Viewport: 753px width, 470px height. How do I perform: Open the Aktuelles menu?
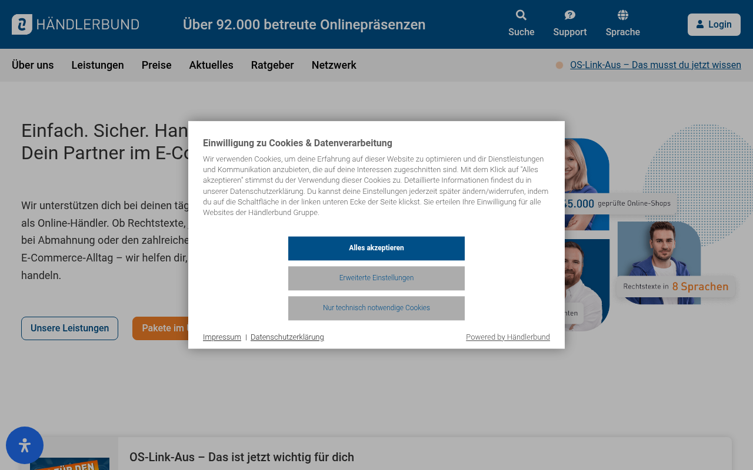(211, 65)
